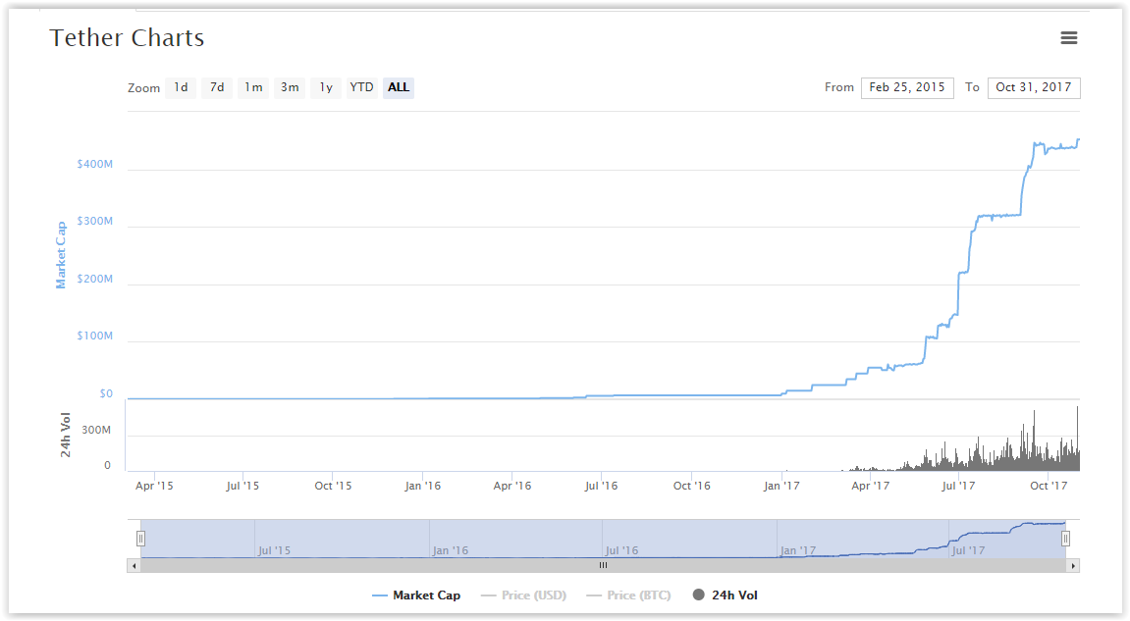Click the scrollbar left arrow

[x=135, y=565]
